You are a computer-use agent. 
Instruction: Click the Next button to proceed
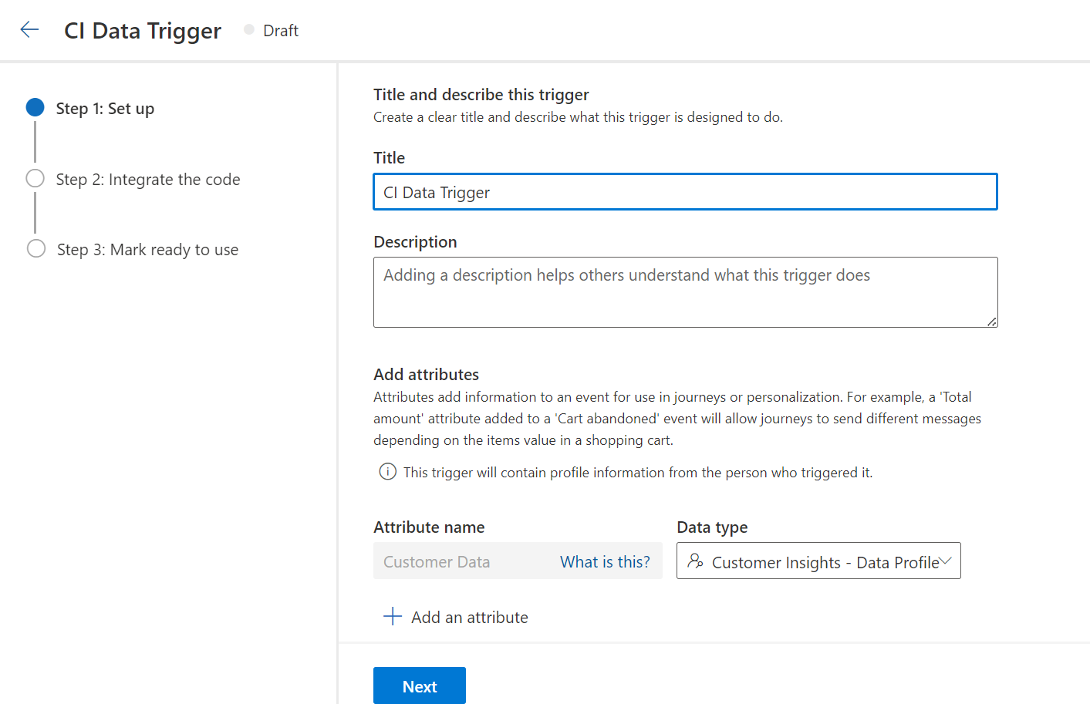[x=419, y=685]
